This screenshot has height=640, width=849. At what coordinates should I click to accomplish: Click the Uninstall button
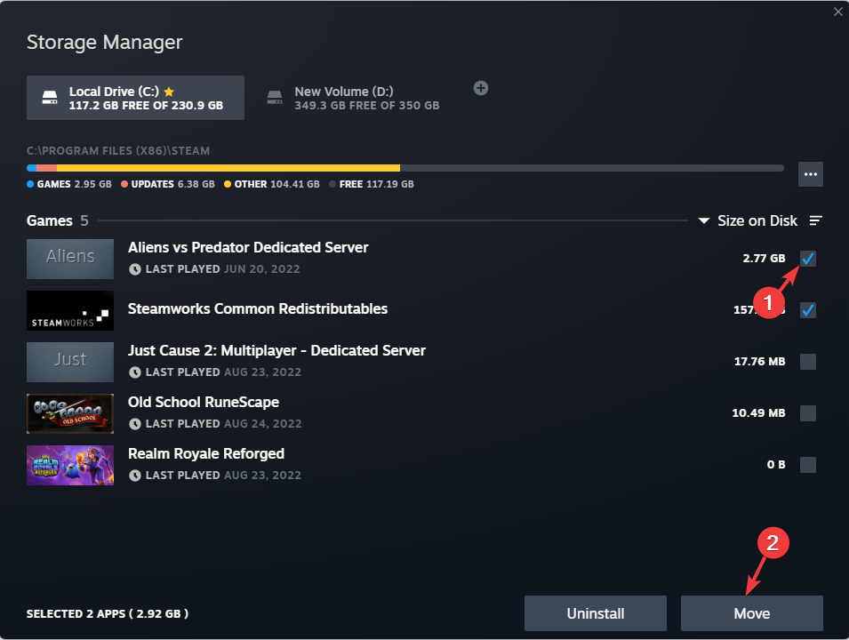595,613
